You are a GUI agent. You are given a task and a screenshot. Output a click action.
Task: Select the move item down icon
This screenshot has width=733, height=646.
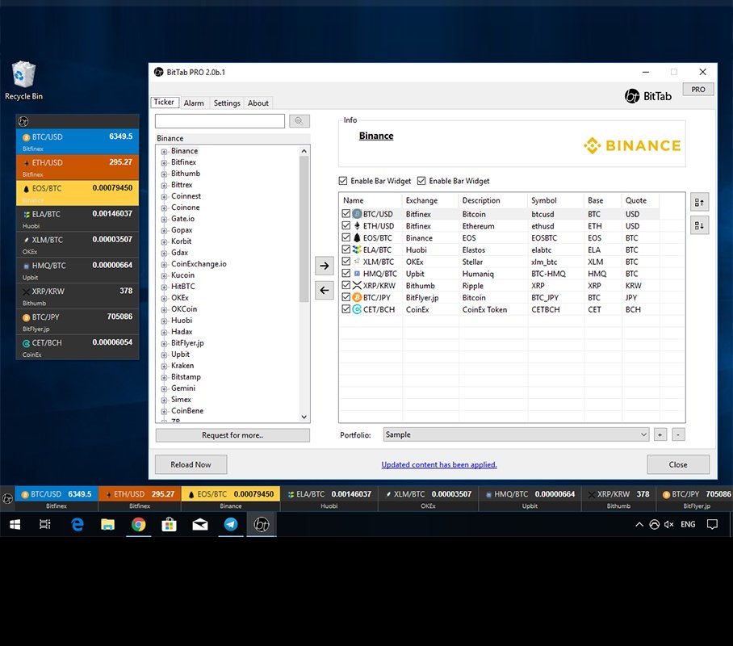click(x=699, y=225)
